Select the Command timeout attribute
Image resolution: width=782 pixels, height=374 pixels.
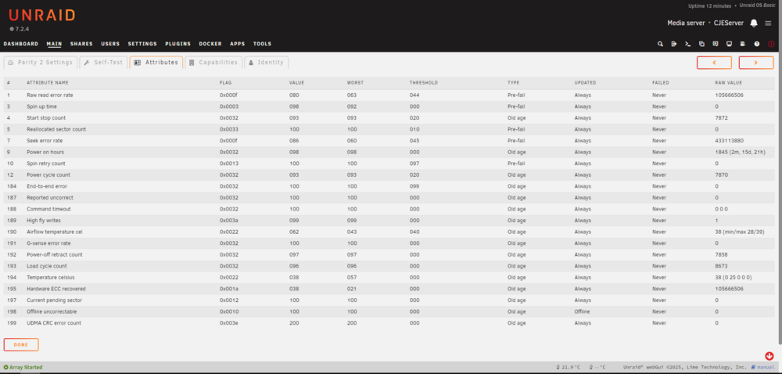48,209
